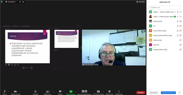This screenshot has width=183, height=95.
Task: Go to the next slide with the right arrow
Action: pyautogui.click(x=32, y=68)
